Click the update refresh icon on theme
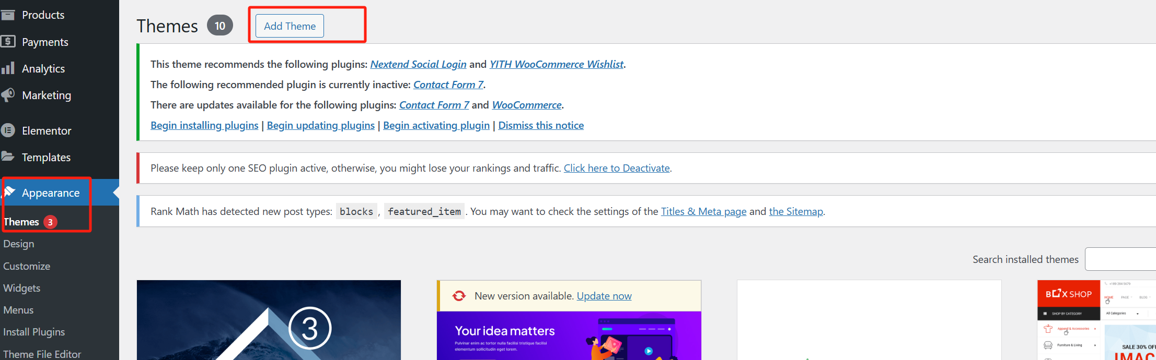 (x=459, y=296)
